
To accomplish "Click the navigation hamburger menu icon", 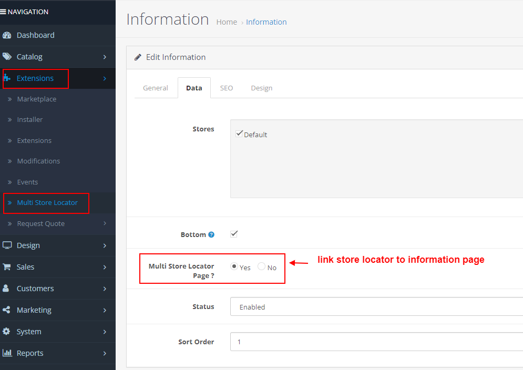I will pos(3,12).
